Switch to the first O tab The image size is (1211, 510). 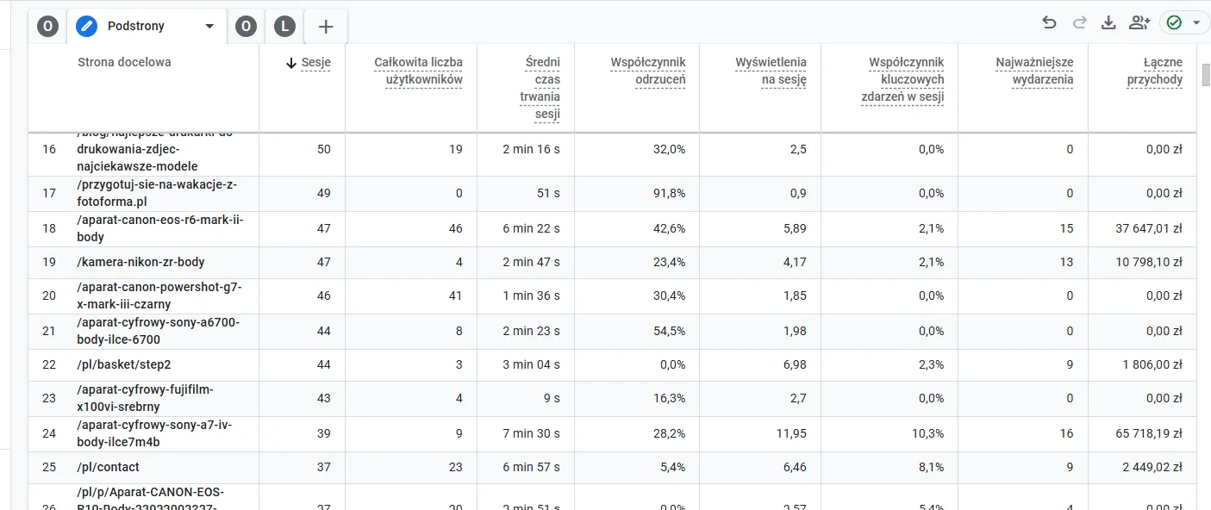[47, 27]
